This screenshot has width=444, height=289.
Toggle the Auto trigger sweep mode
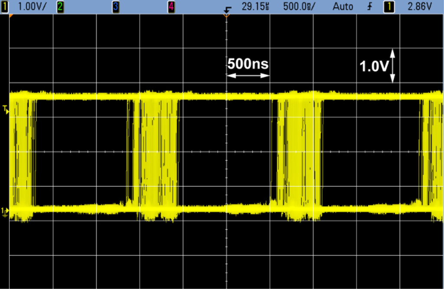point(342,6)
